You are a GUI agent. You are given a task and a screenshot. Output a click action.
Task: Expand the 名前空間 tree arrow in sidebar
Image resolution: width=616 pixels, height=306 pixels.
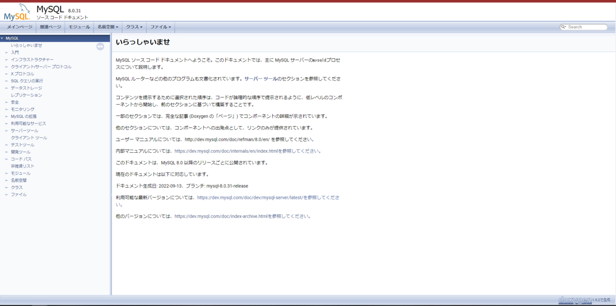tap(7, 180)
